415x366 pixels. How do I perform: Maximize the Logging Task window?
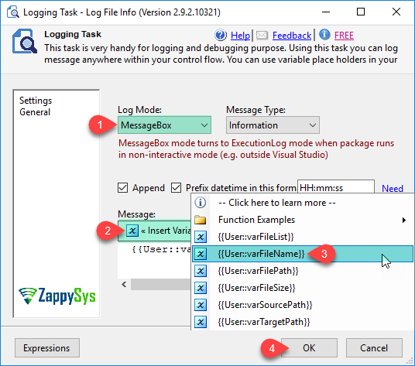(x=361, y=12)
